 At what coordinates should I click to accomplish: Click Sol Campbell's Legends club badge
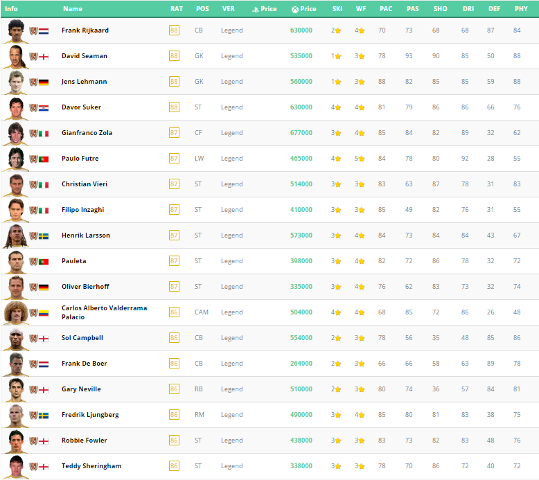click(33, 339)
